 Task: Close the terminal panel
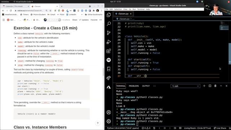[226, 86]
